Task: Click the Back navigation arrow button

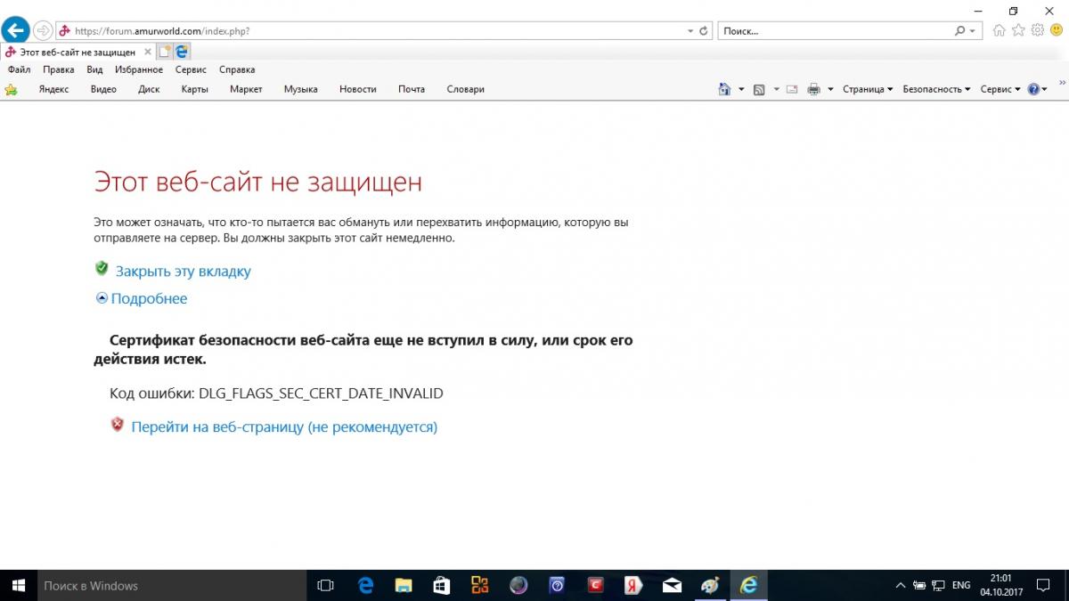Action: (x=16, y=30)
